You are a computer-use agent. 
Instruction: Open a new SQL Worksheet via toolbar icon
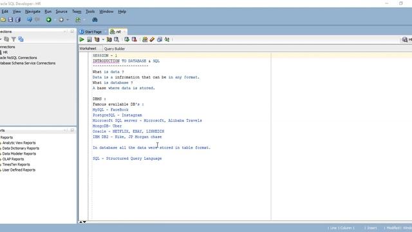[x=78, y=20]
